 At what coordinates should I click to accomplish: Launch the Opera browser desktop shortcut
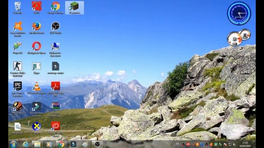click(37, 48)
